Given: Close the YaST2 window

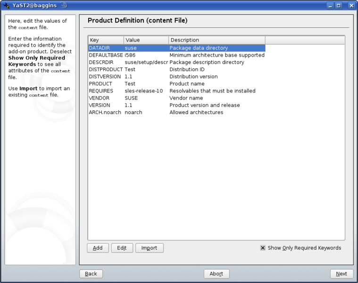Looking at the screenshot, I should (351, 6).
